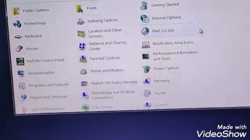Select Region and Language text link
250x140 pixels.
pyautogui.click(x=48, y=97)
